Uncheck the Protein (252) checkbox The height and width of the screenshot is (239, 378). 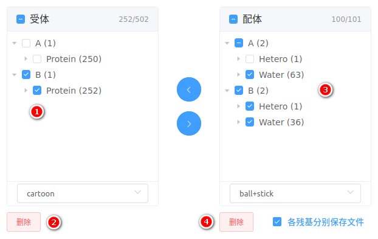pyautogui.click(x=37, y=91)
